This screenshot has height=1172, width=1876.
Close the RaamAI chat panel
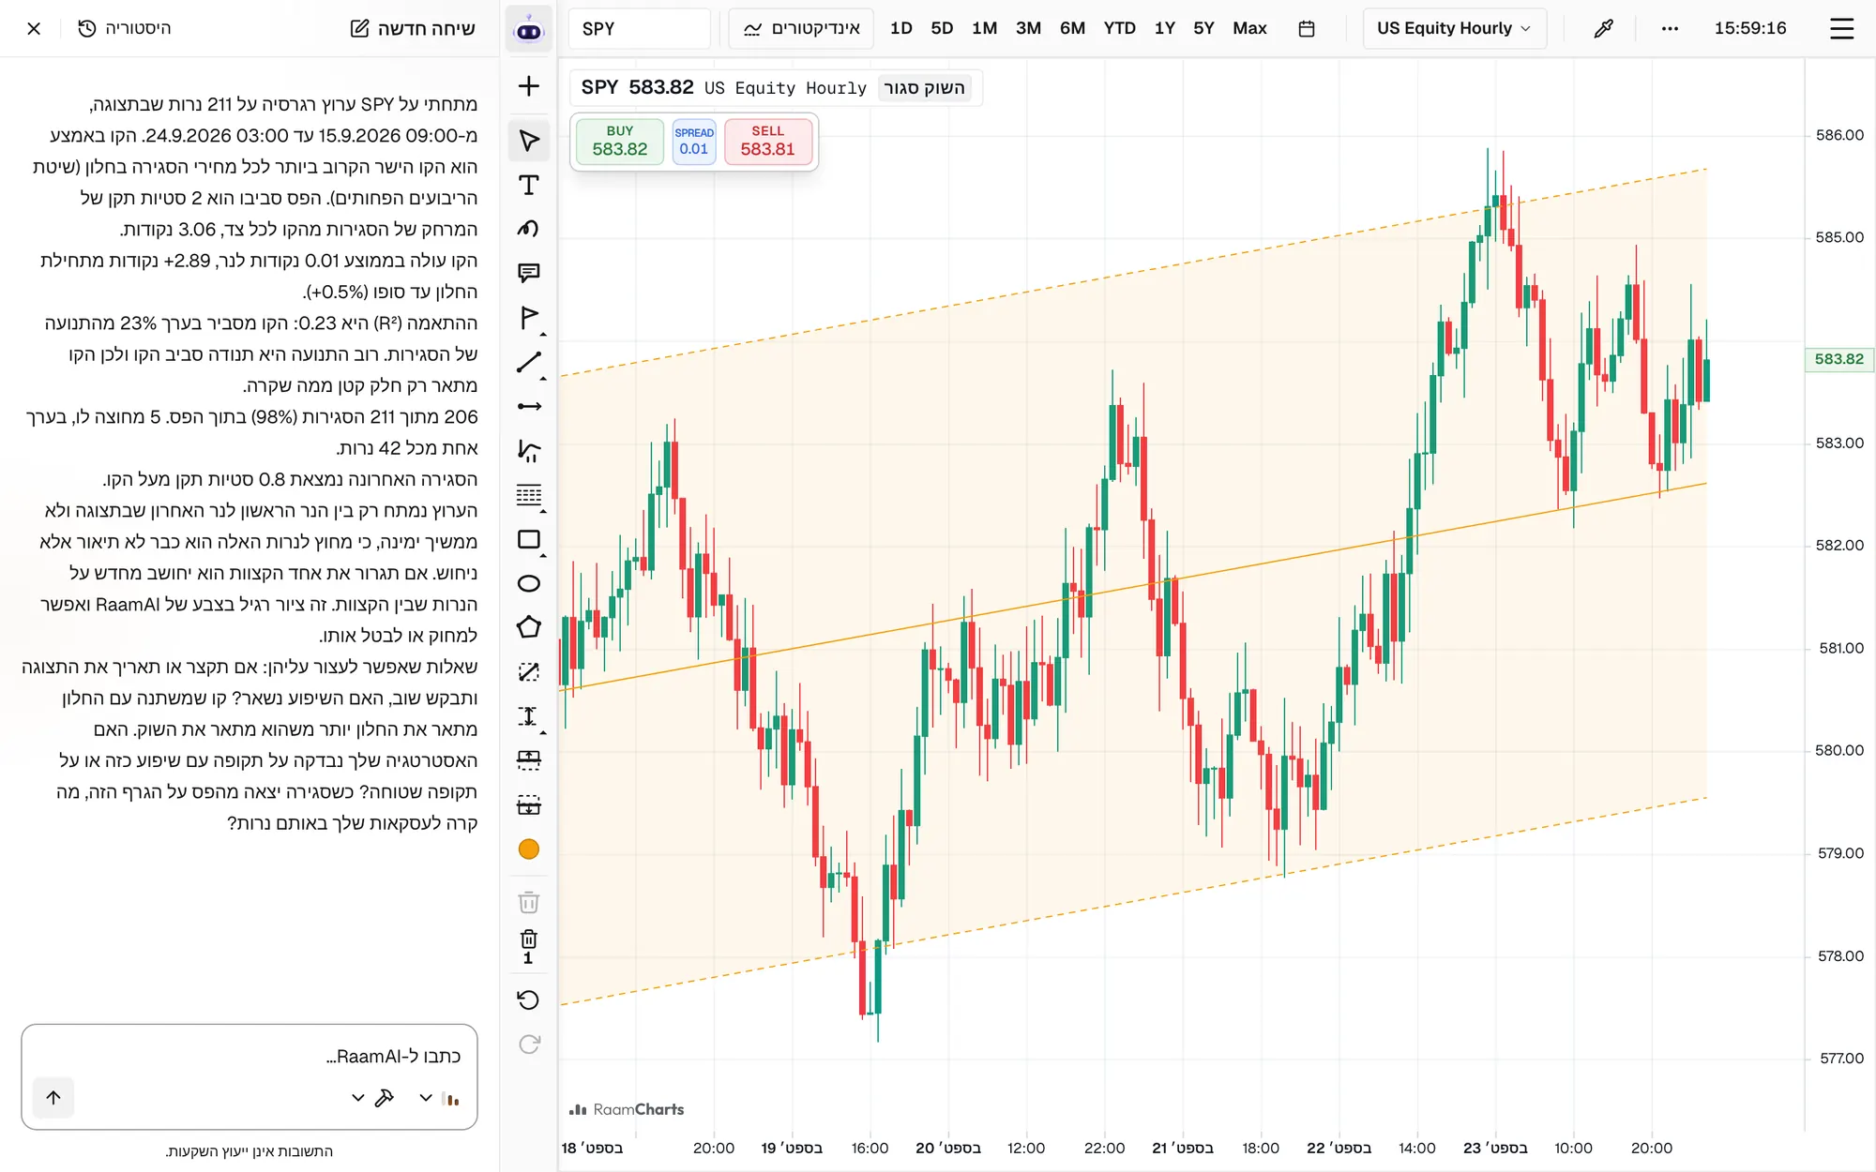tap(34, 28)
